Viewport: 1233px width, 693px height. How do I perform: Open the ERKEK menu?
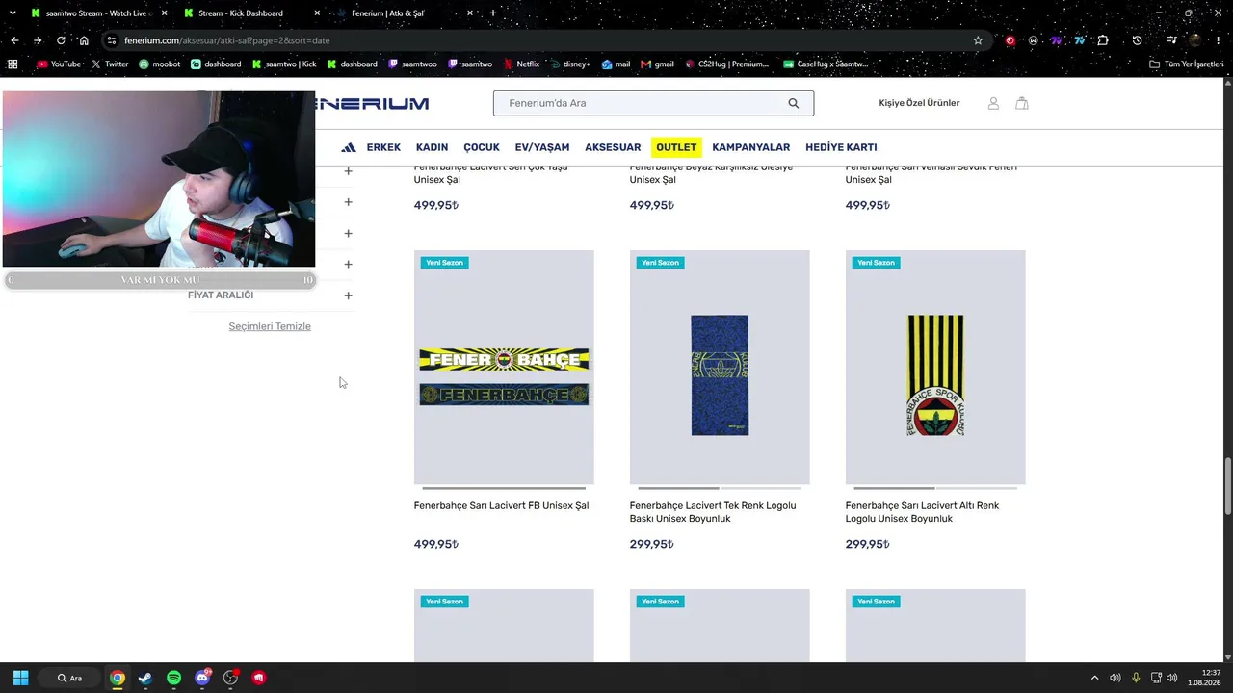point(383,147)
